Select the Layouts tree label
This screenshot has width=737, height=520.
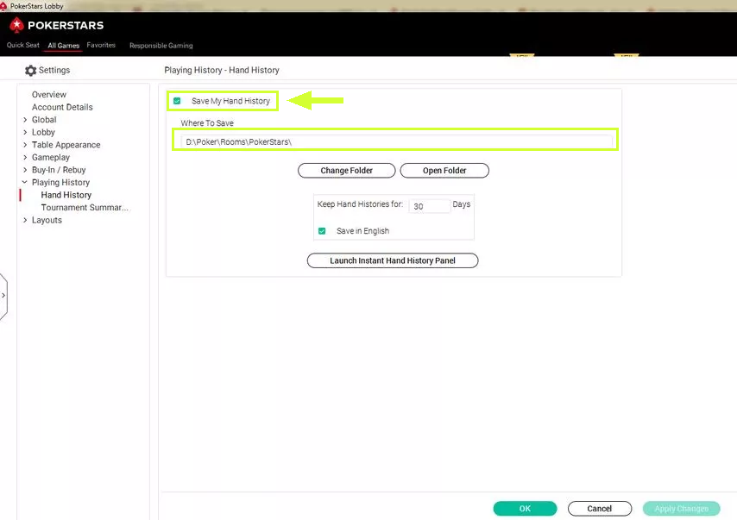click(x=47, y=220)
